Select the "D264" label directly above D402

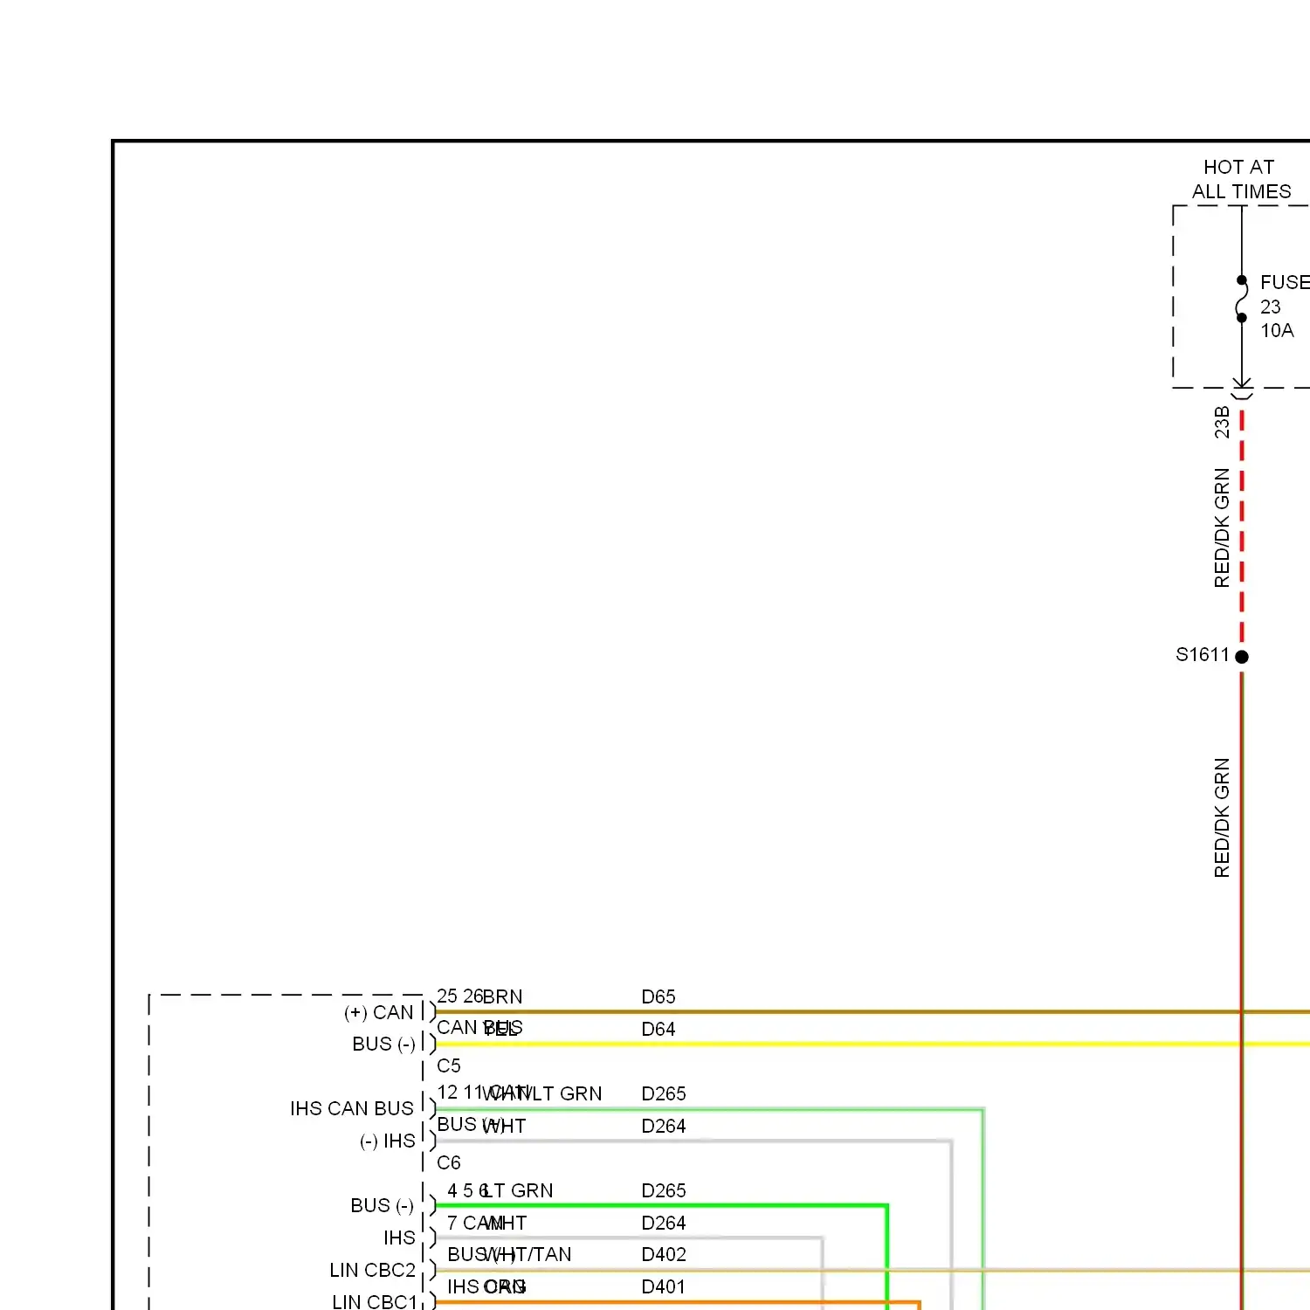[664, 1223]
